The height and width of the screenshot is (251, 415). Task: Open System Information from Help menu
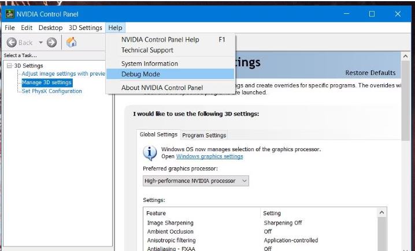click(170, 63)
